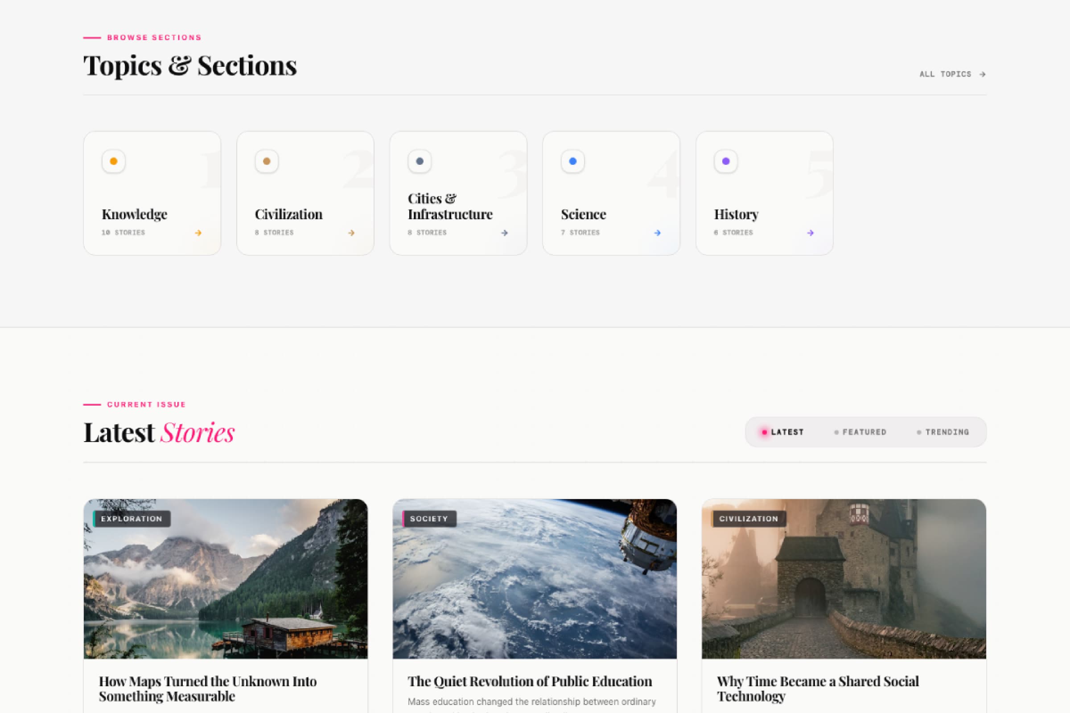Image resolution: width=1070 pixels, height=713 pixels.
Task: Click the arrow on Cities & Infrastructure card
Action: 505,233
